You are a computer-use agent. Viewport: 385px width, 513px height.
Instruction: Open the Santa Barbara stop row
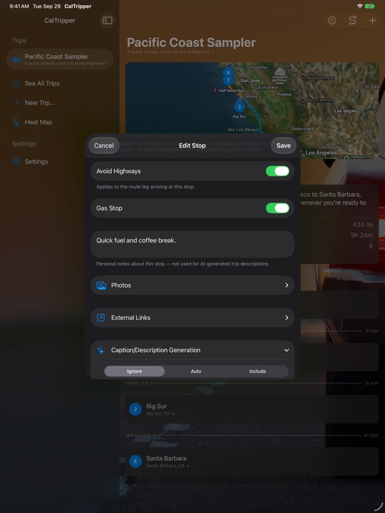coord(252,461)
